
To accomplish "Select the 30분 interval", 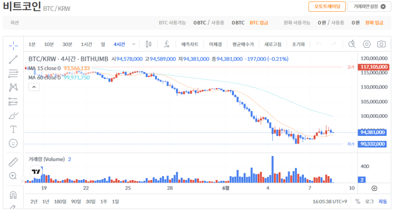I will tap(67, 44).
